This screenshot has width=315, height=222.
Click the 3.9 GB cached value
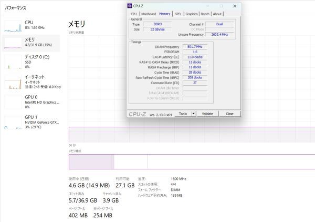[111, 200]
